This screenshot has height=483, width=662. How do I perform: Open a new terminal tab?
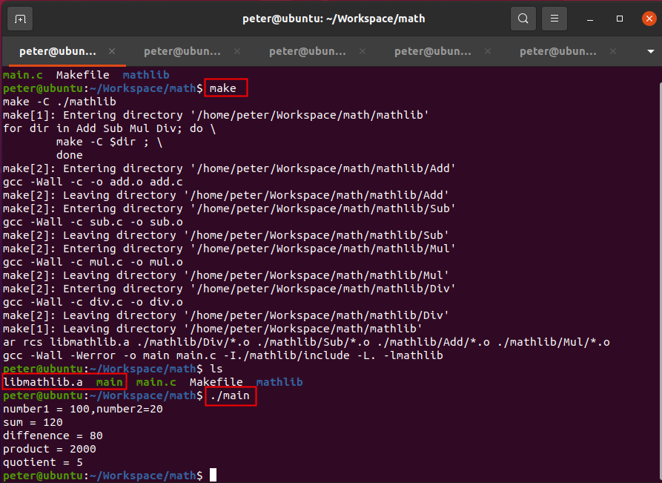[20, 19]
